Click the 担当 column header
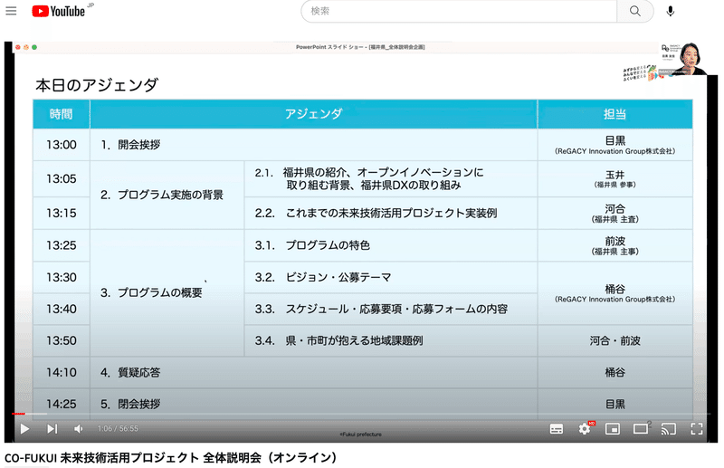 click(x=615, y=114)
